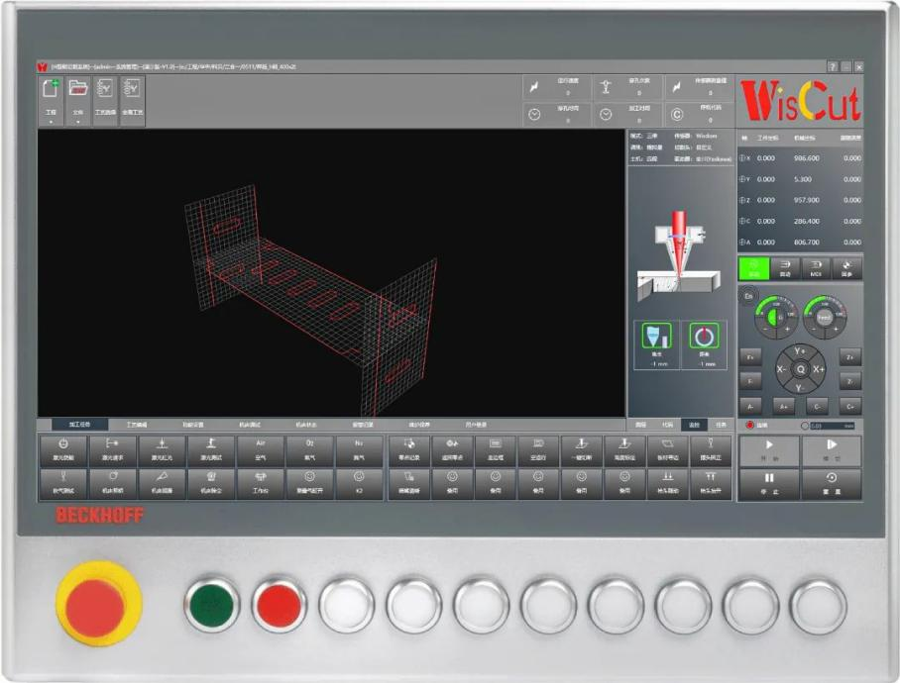Click the C- axis jog button
The image size is (900, 683).
[x=817, y=406]
